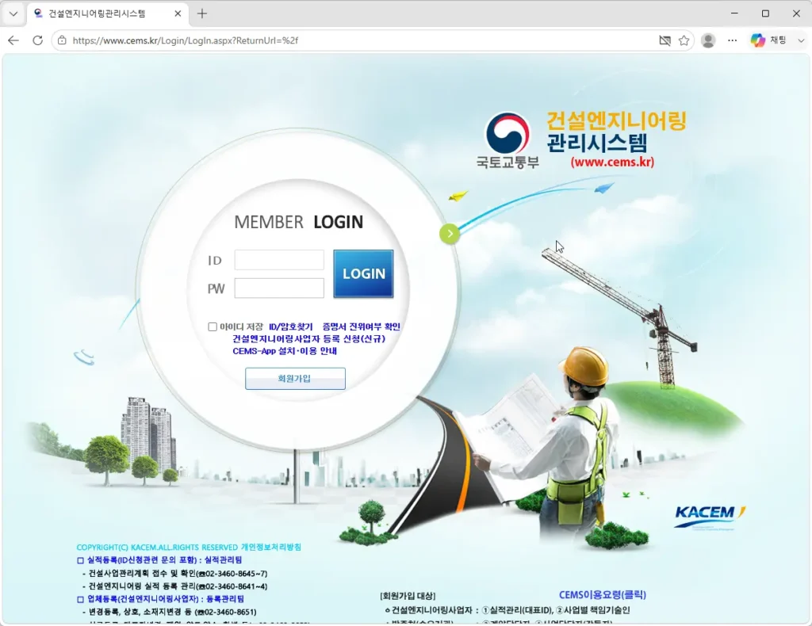Expand the chevron beside the 채팅 button
The height and width of the screenshot is (626, 812).
tap(801, 40)
